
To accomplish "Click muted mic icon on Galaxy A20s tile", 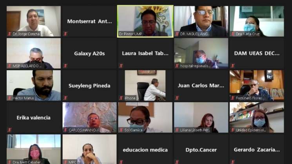I will [65, 66].
